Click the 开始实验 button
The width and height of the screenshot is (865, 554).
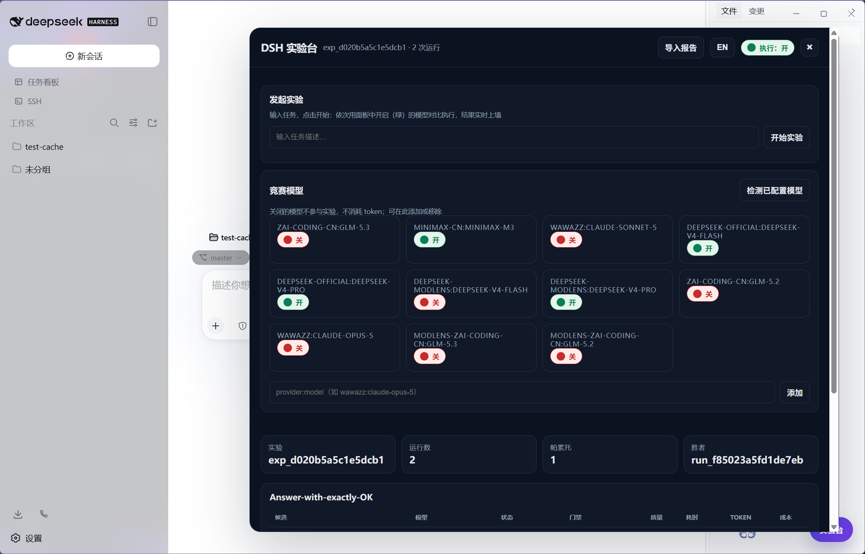(x=787, y=137)
